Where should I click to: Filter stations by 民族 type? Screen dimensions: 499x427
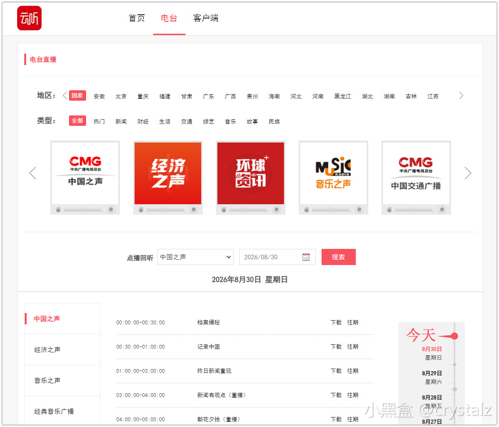(274, 122)
